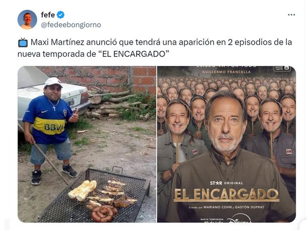Image resolution: width=307 pixels, height=230 pixels.
Task: Open the fefe display name link
Action: pyautogui.click(x=48, y=15)
